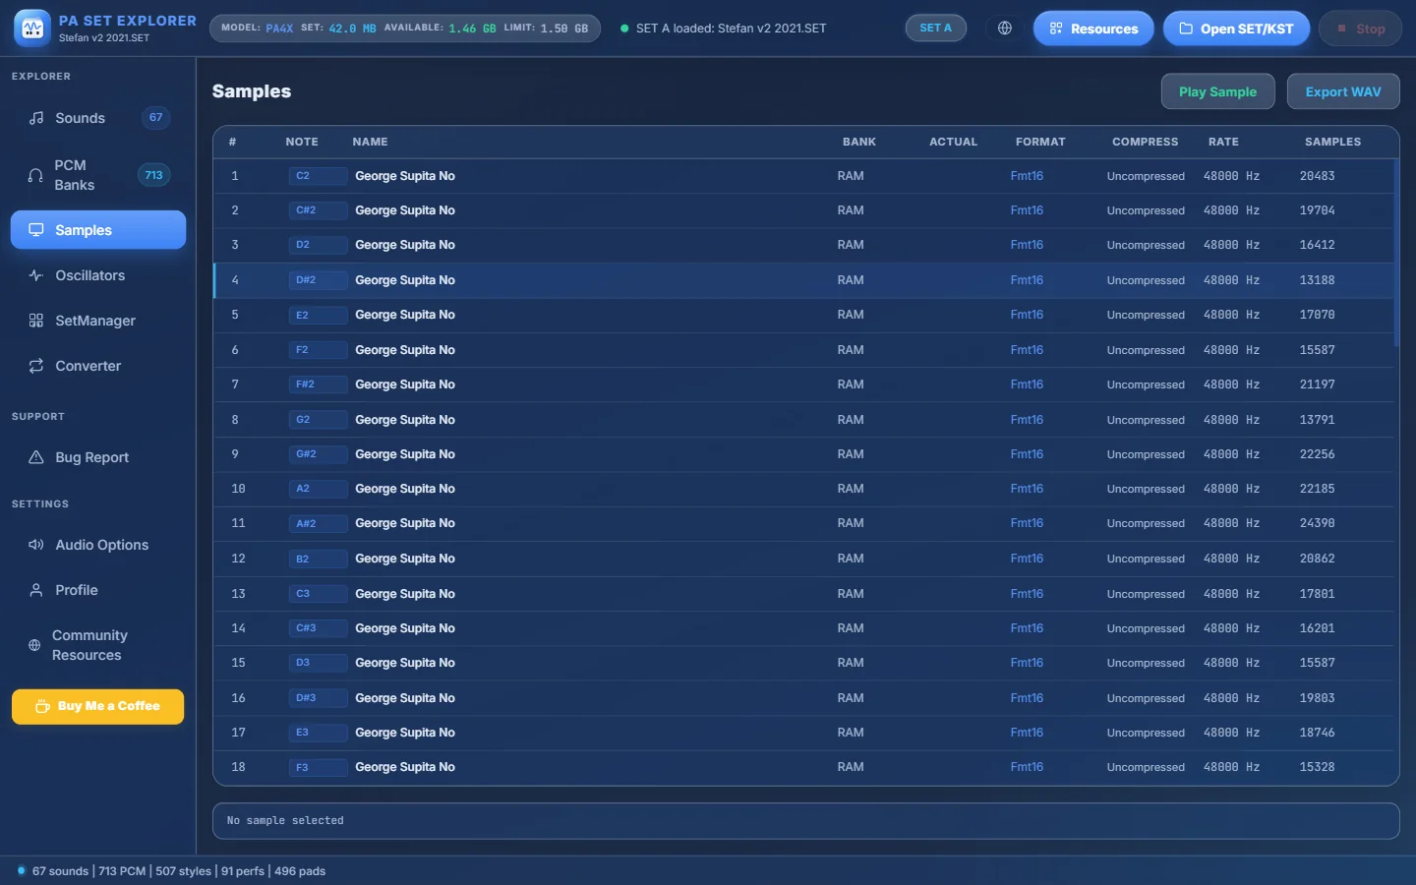Image resolution: width=1416 pixels, height=885 pixels.
Task: Open the SetManager page
Action: pyautogui.click(x=98, y=321)
